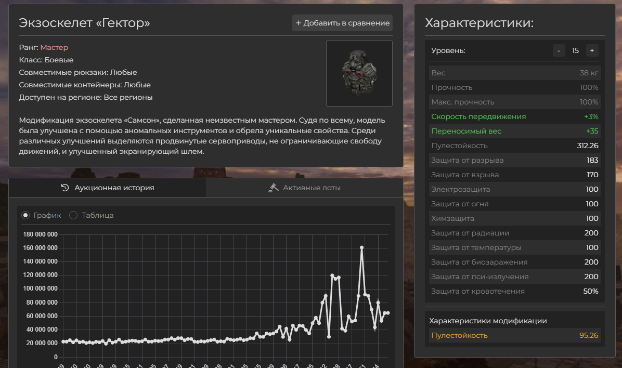622x368 pixels.
Task: Click the modification Пулестойкость 95.26 row
Action: click(x=514, y=335)
